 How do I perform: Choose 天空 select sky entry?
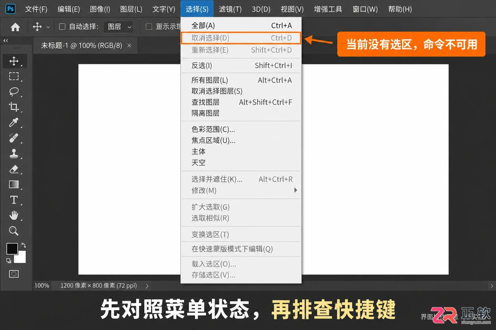[241, 162]
